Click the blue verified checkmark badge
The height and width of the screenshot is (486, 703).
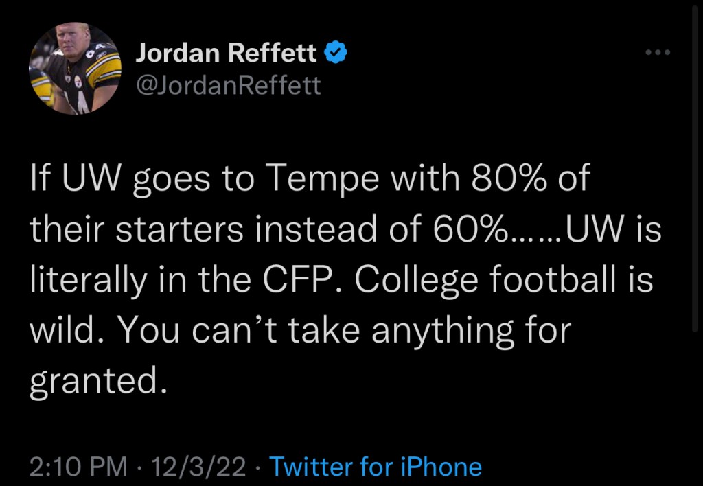pos(335,53)
